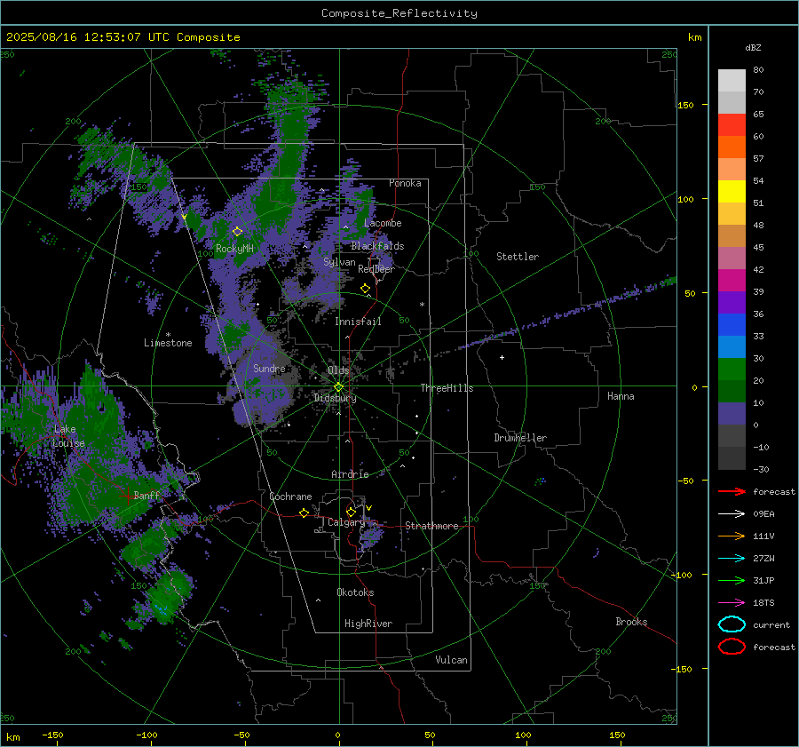The height and width of the screenshot is (747, 799).
Task: Click the yellow diamond marker below RedDeer
Action: click(366, 289)
